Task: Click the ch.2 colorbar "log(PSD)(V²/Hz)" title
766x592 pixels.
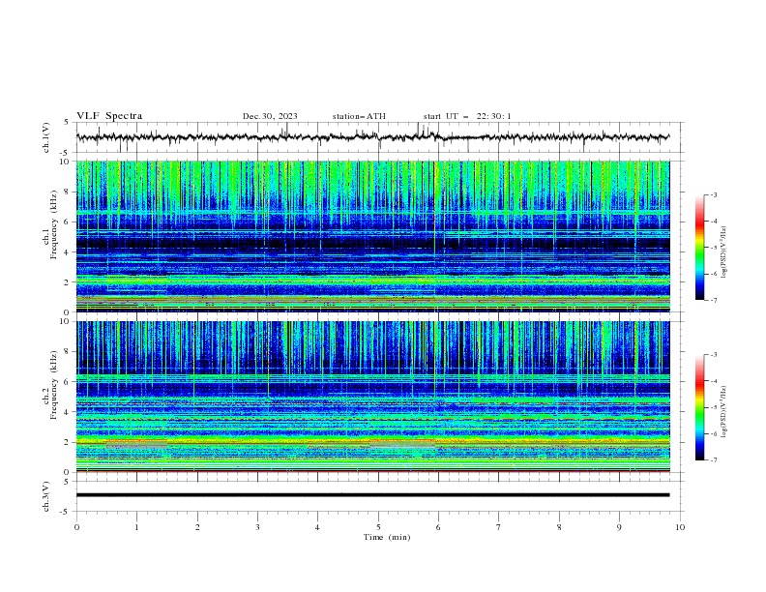Action: pos(724,411)
